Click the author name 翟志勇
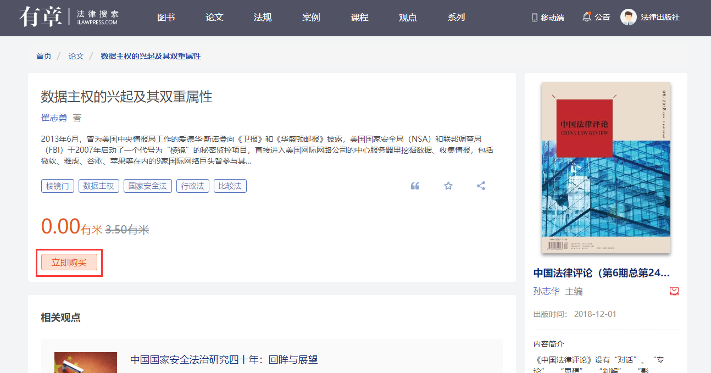Viewport: 711px width, 373px height. pyautogui.click(x=54, y=118)
